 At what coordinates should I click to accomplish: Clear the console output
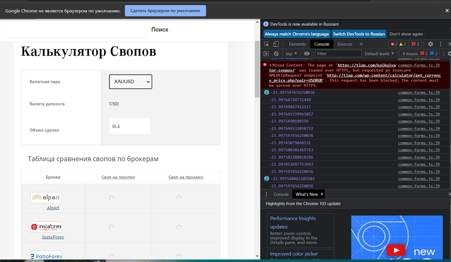click(x=276, y=54)
